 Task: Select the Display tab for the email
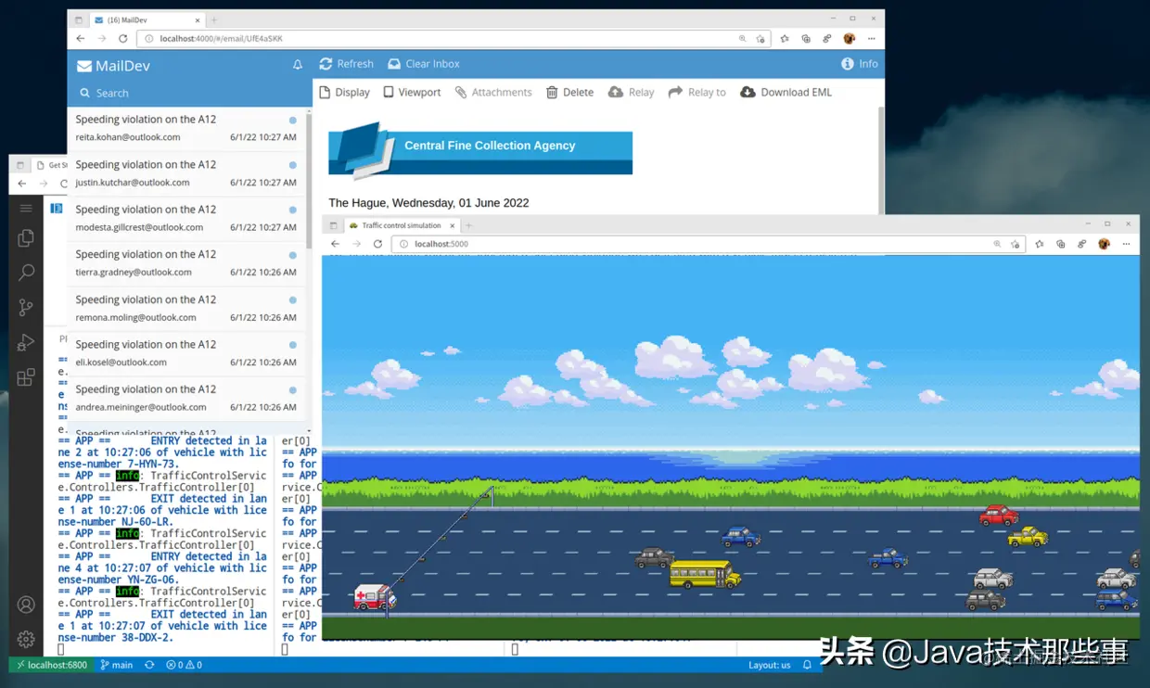(x=344, y=92)
